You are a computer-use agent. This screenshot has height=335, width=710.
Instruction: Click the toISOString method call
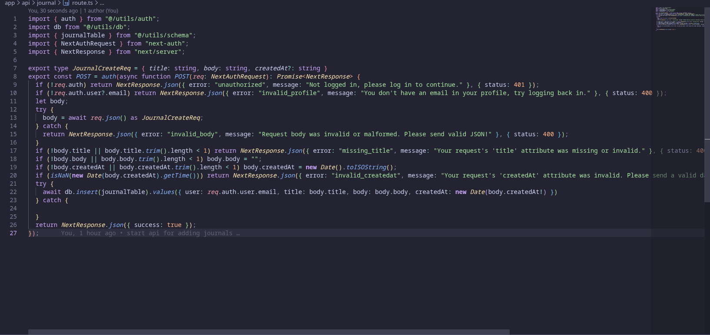click(x=366, y=167)
